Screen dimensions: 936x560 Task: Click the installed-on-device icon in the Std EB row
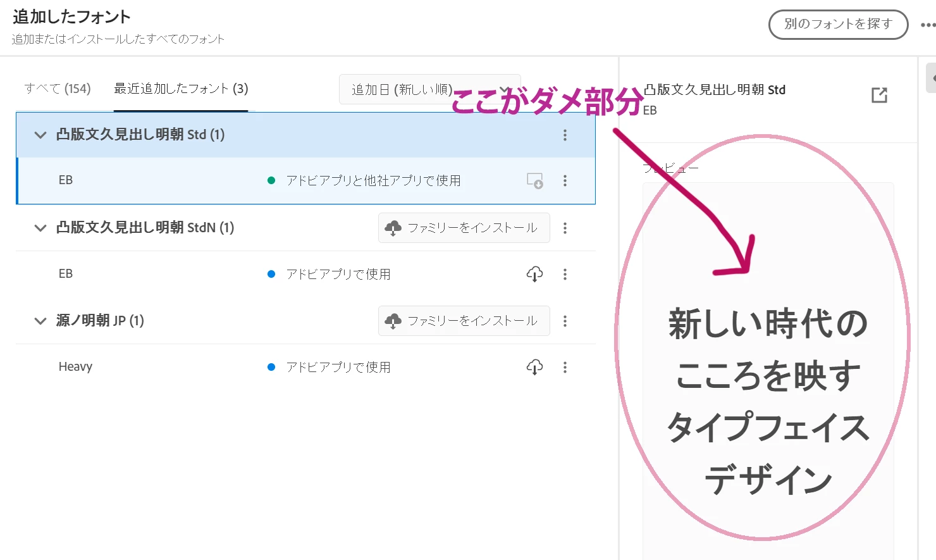(x=535, y=181)
